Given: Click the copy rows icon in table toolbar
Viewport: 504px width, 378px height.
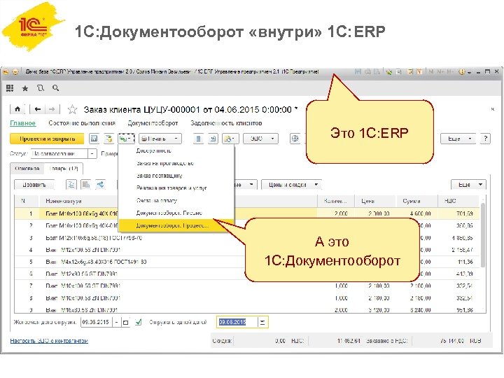Looking at the screenshot, I should click(86, 185).
